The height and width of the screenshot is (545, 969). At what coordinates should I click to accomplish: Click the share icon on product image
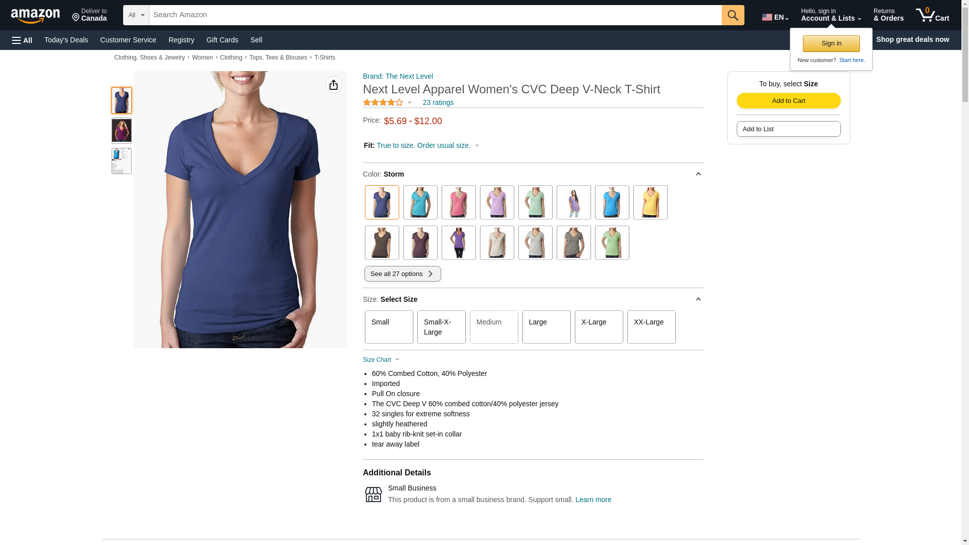[334, 85]
